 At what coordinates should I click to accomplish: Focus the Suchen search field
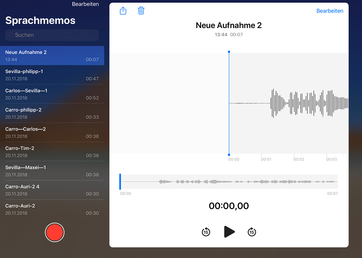pyautogui.click(x=52, y=35)
